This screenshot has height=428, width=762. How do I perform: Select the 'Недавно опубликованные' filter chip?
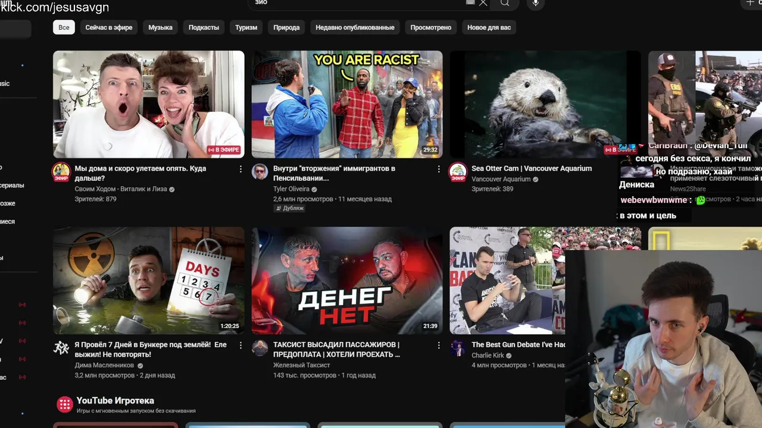click(x=355, y=27)
